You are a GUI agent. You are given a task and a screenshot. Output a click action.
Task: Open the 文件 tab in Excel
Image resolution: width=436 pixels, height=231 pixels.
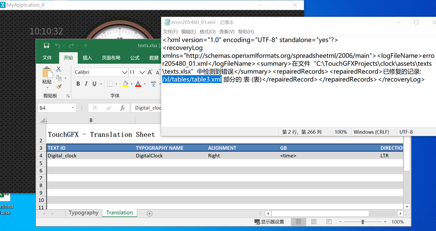click(47, 58)
